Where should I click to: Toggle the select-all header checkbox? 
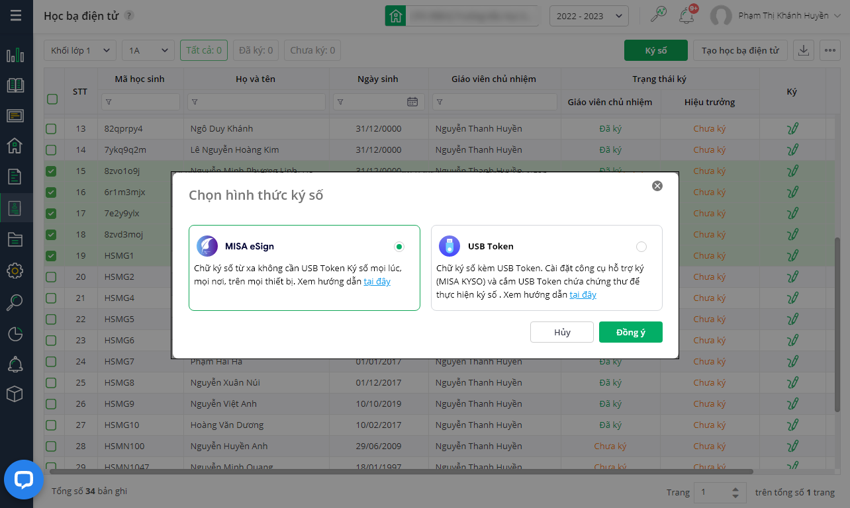coord(52,99)
